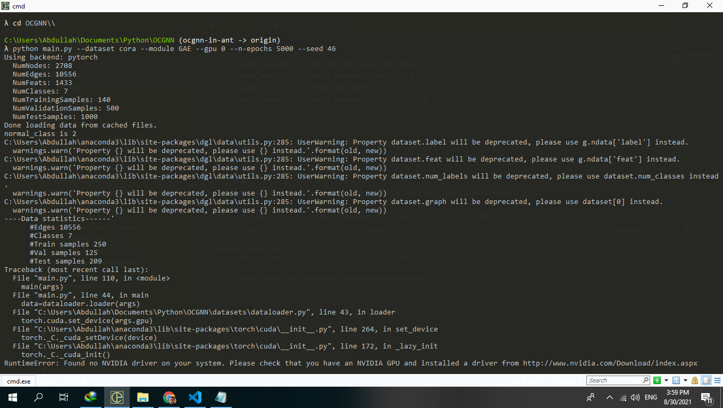The width and height of the screenshot is (723, 408).
Task: Open the People icon in the system tray
Action: click(591, 397)
